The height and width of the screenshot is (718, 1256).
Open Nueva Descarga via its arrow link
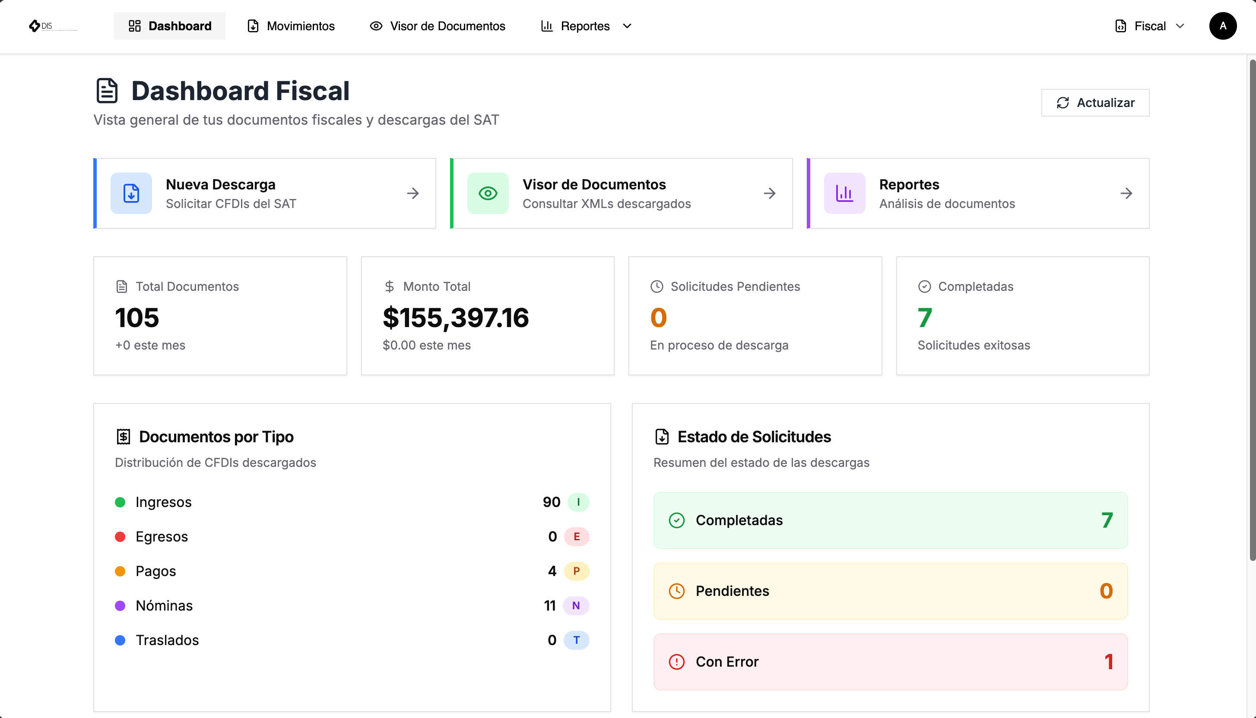pos(412,193)
